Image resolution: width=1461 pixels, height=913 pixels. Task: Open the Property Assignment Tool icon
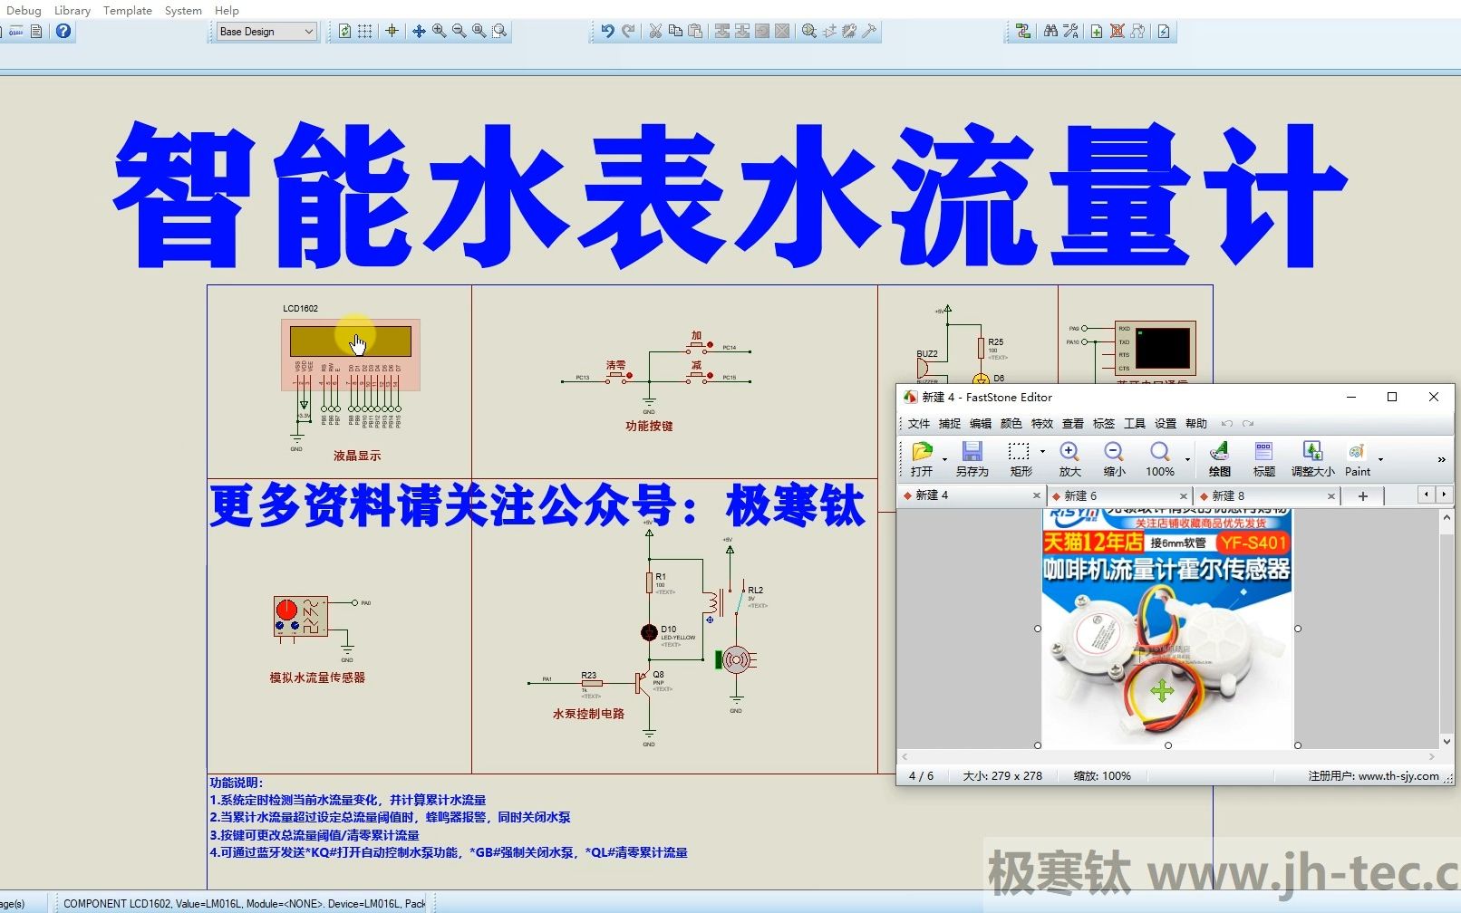tap(1070, 31)
